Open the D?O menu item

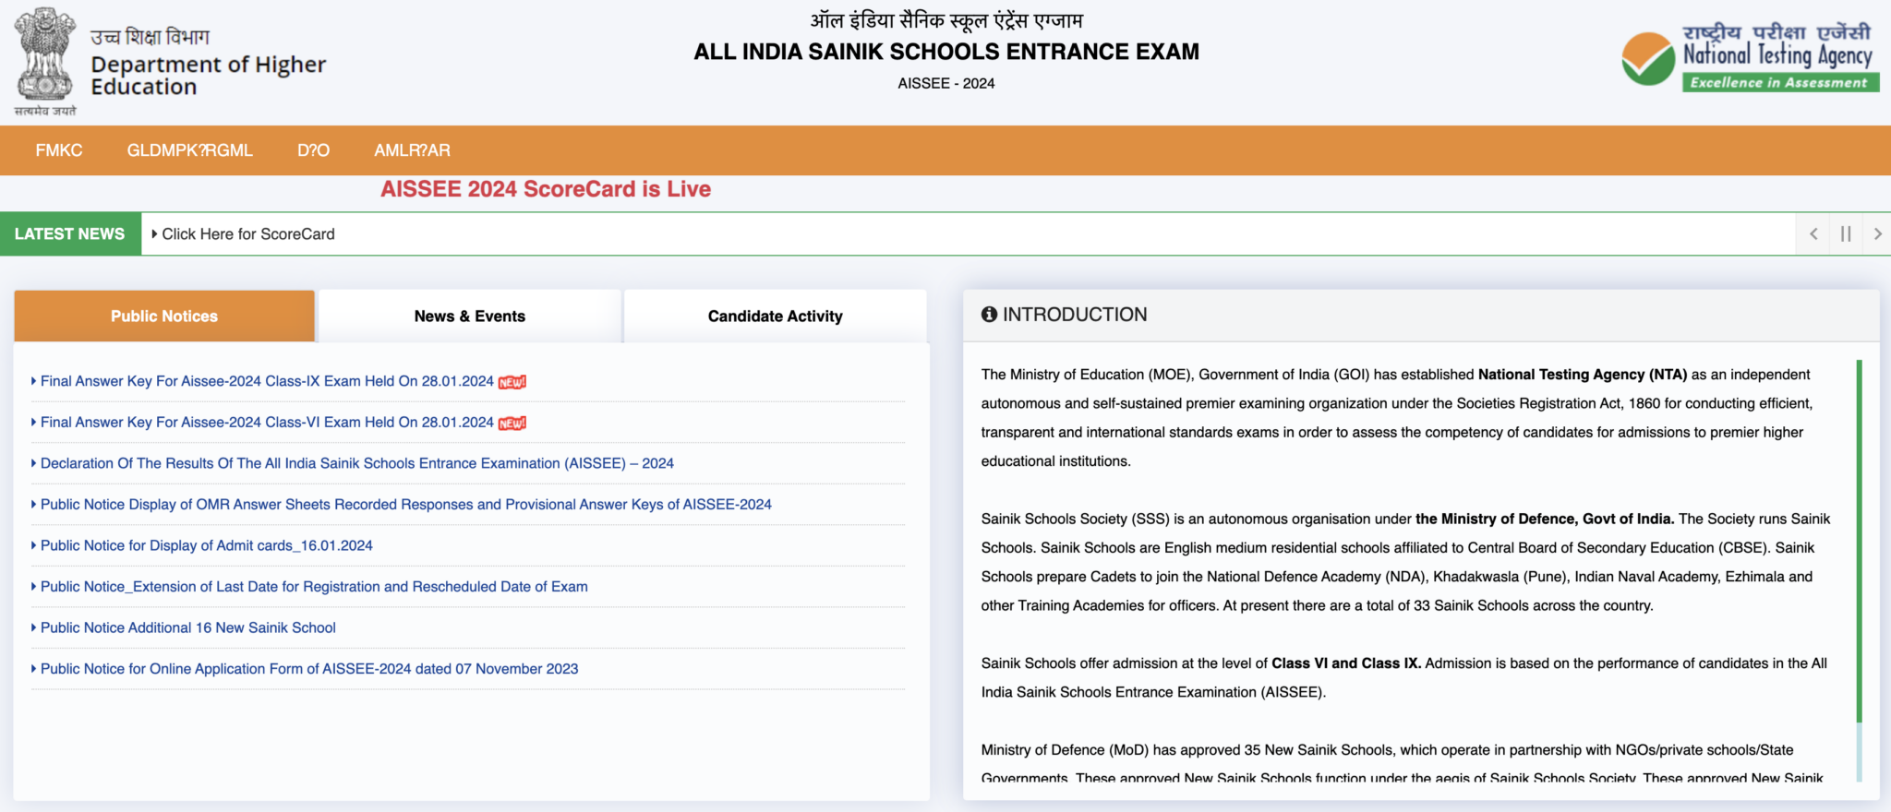[x=313, y=150]
